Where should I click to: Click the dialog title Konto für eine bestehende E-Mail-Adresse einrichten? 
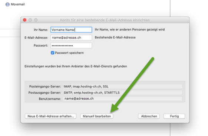click(105, 20)
